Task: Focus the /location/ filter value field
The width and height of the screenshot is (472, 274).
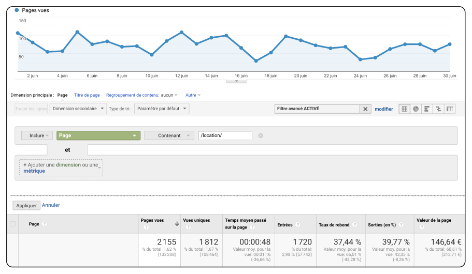Action: point(225,135)
